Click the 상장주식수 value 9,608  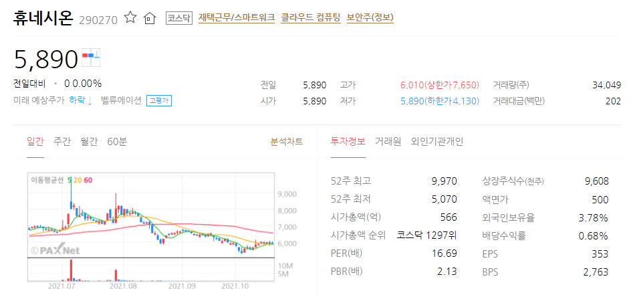596,181
